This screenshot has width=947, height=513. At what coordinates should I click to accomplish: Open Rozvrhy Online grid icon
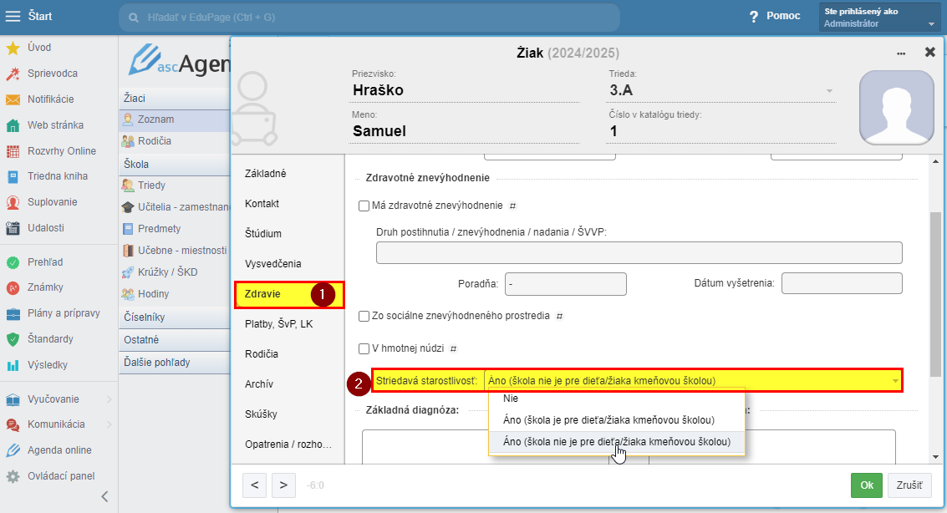click(13, 151)
